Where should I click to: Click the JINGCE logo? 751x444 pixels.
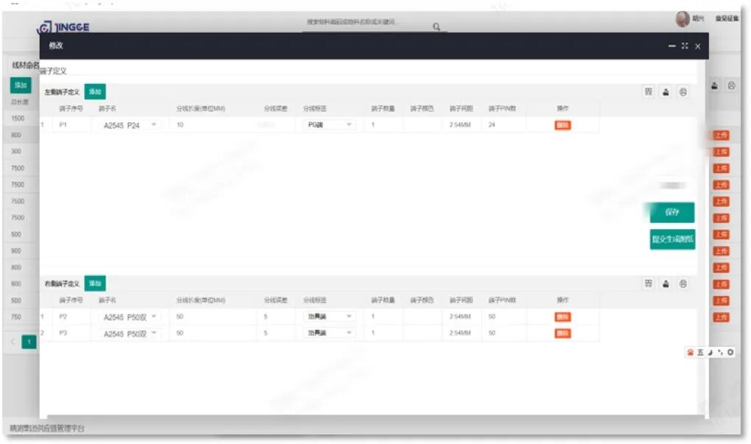63,27
